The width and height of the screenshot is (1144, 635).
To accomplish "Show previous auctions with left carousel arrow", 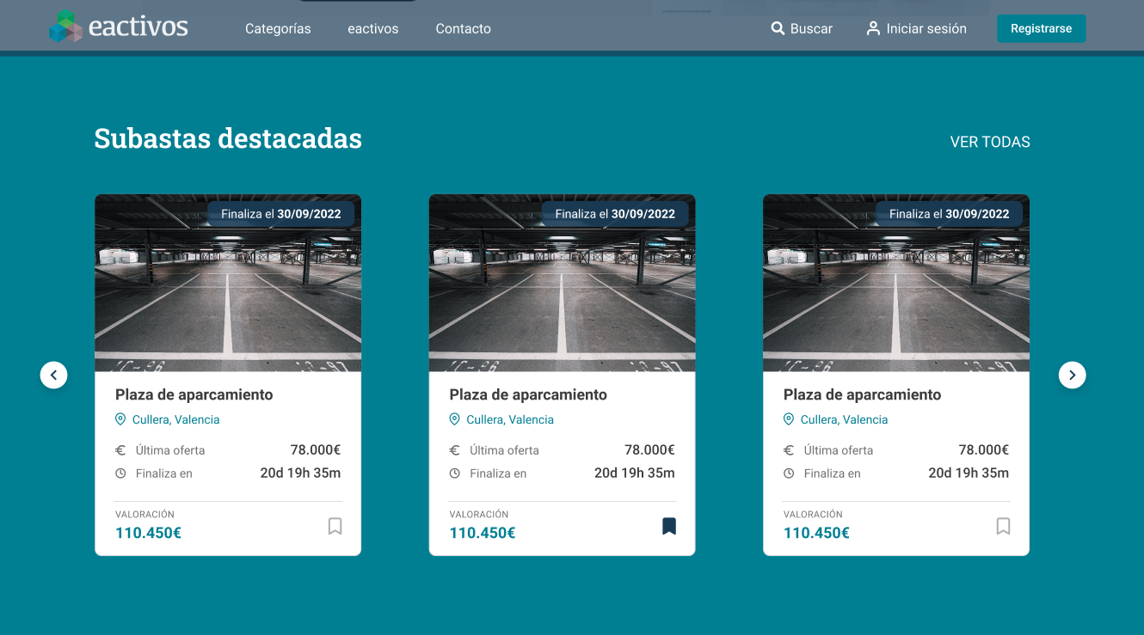I will click(x=53, y=375).
